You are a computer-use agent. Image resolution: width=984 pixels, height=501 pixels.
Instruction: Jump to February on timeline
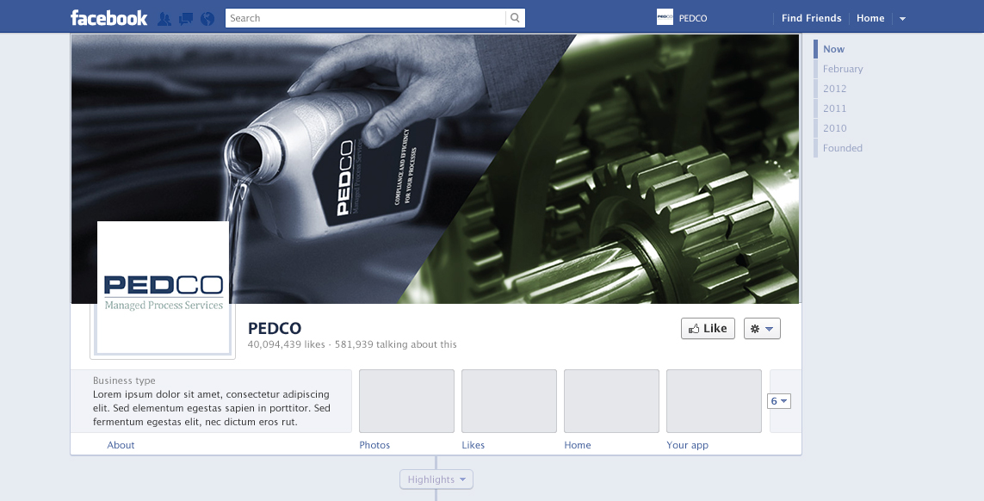click(843, 69)
